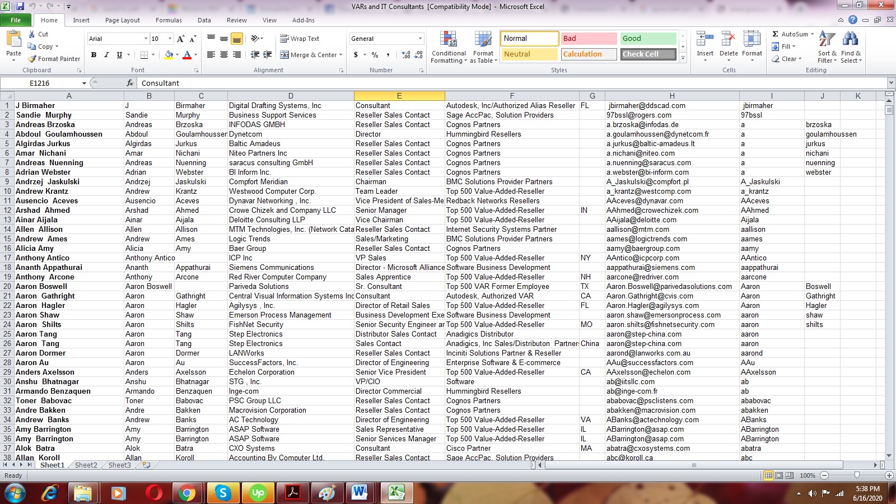The height and width of the screenshot is (504, 896).
Task: Click the Insert Function fx icon
Action: (130, 83)
